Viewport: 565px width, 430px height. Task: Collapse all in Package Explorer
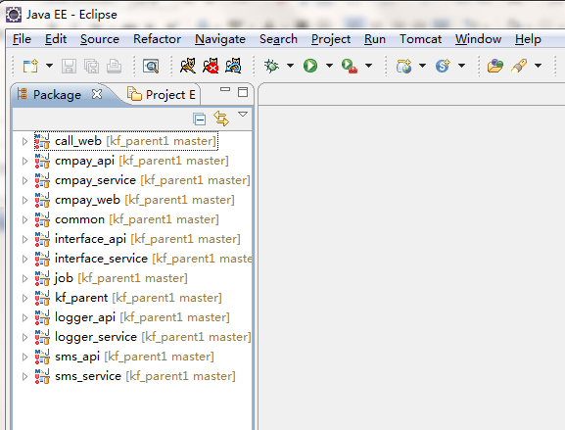pyautogui.click(x=199, y=119)
